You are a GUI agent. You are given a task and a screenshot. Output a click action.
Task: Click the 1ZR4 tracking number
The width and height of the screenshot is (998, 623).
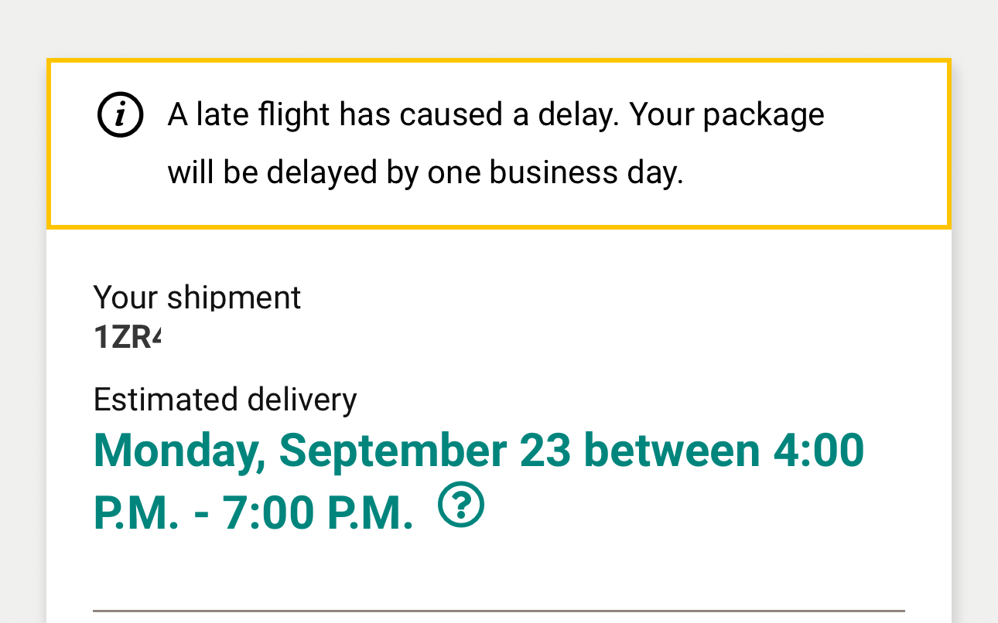point(127,338)
